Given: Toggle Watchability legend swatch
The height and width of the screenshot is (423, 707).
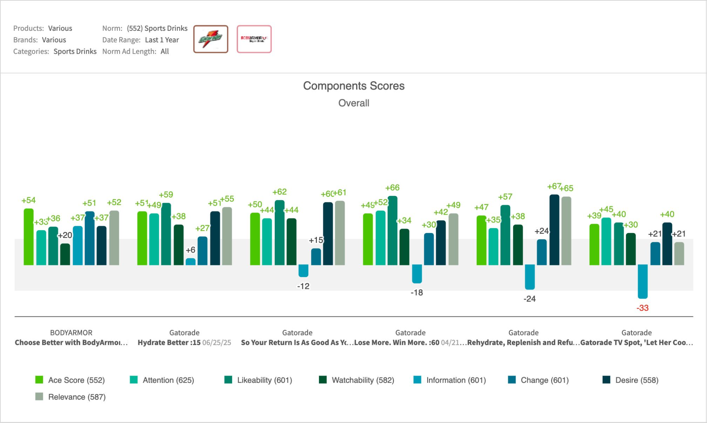Looking at the screenshot, I should pos(323,380).
